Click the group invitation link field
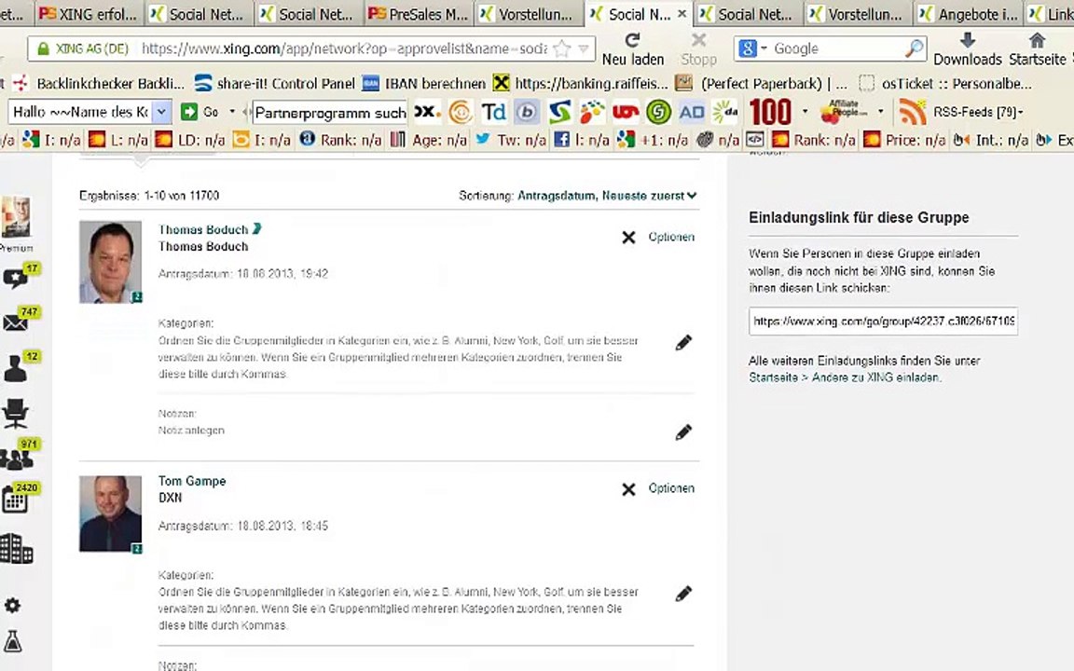The height and width of the screenshot is (671, 1074). pos(883,322)
